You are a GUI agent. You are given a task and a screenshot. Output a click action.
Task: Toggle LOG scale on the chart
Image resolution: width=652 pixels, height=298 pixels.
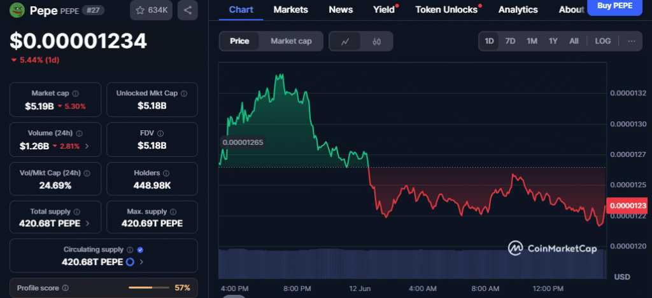coord(602,41)
